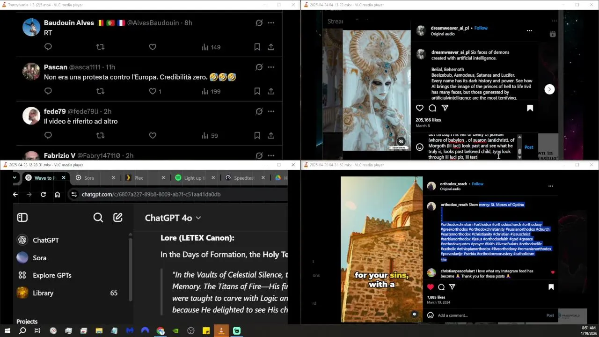The width and height of the screenshot is (599, 337).
Task: Open the Reels icon beside the demon post
Action: pyautogui.click(x=553, y=34)
